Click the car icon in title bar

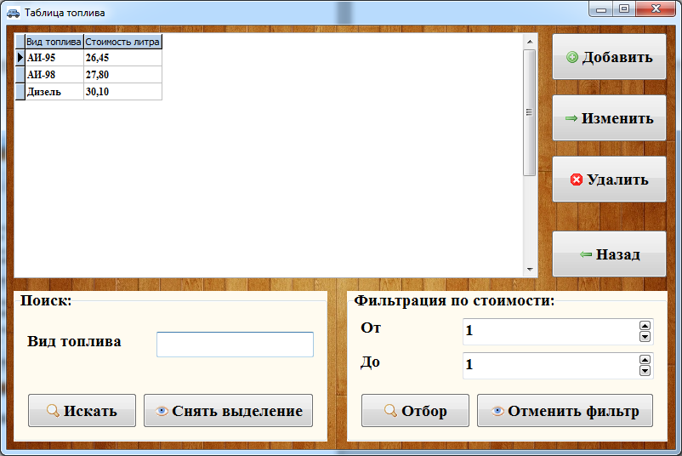click(x=13, y=13)
